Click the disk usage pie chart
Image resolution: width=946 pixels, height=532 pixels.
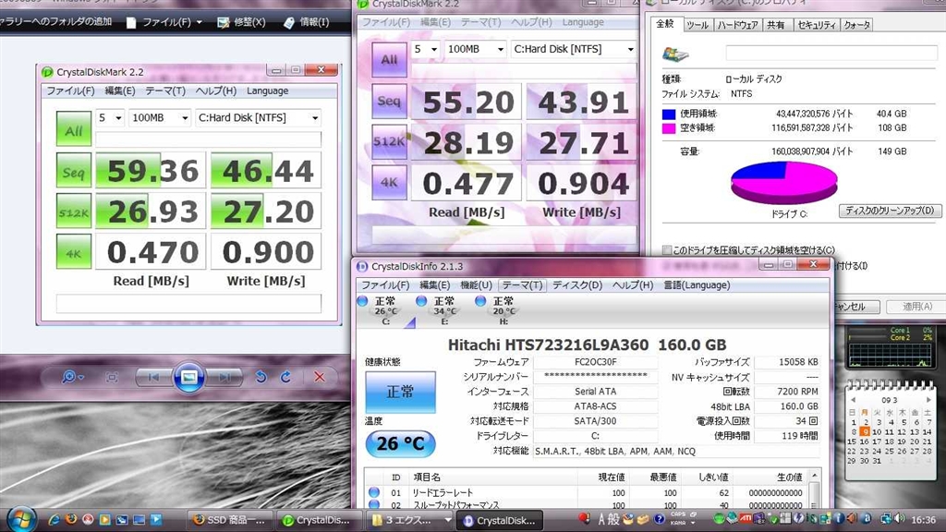pos(783,182)
